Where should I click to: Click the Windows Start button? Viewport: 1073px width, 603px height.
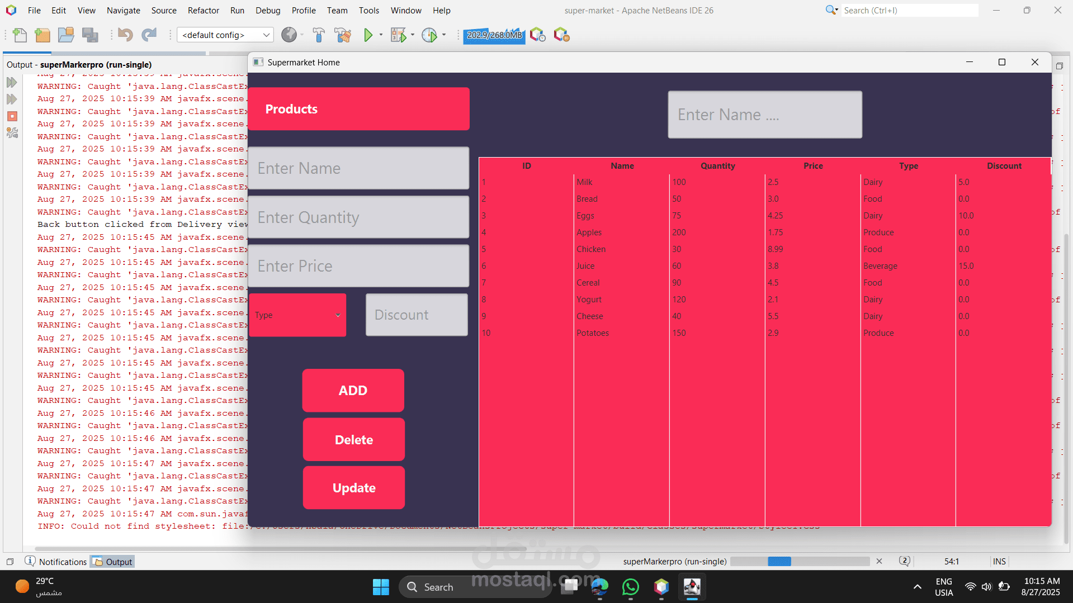tap(381, 587)
